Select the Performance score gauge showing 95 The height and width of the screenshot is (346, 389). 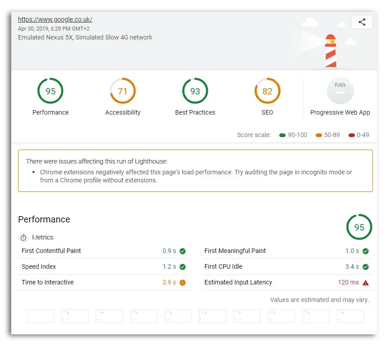click(x=50, y=91)
